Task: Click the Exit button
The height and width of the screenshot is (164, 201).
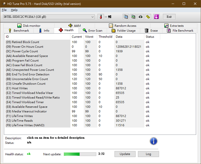Action: point(169,17)
